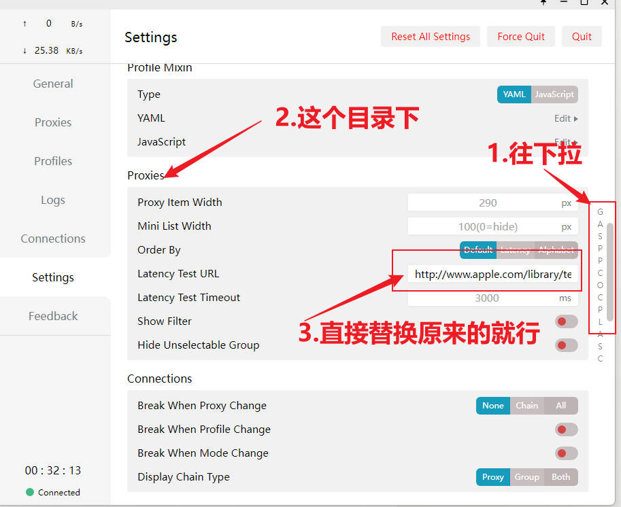
Task: Toggle the Show Filter switch
Action: click(566, 321)
